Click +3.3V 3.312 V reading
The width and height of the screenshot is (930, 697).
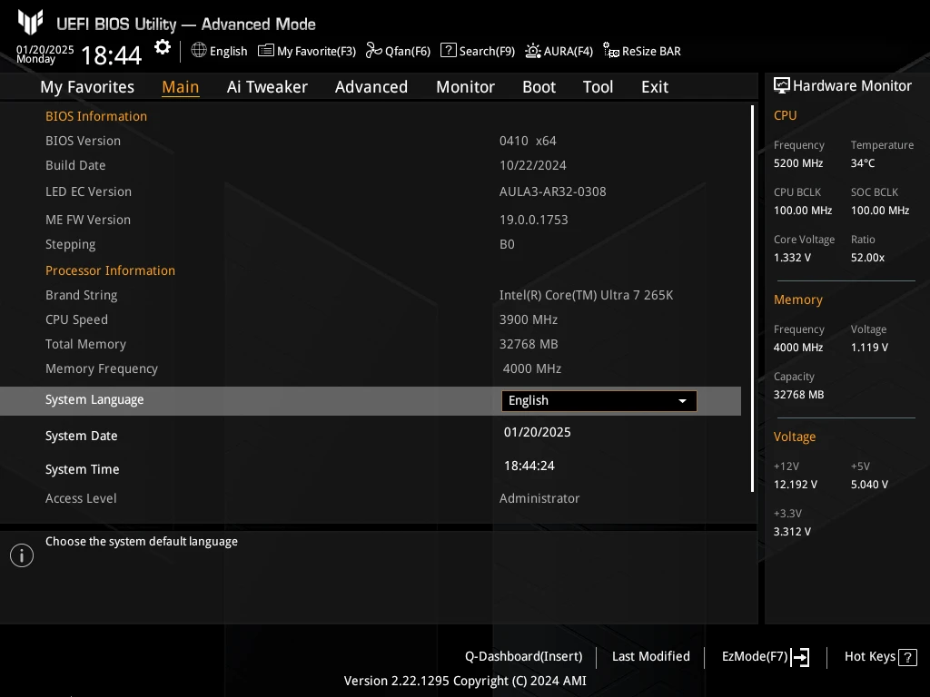coord(792,532)
